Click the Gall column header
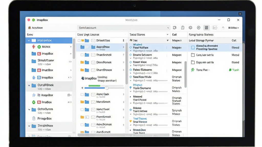The height and width of the screenshot is (147, 262). click(x=174, y=35)
